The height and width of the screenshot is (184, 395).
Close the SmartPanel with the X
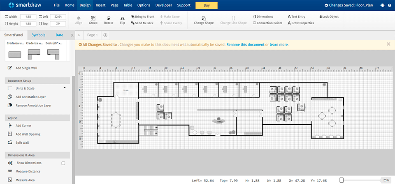pos(72,35)
